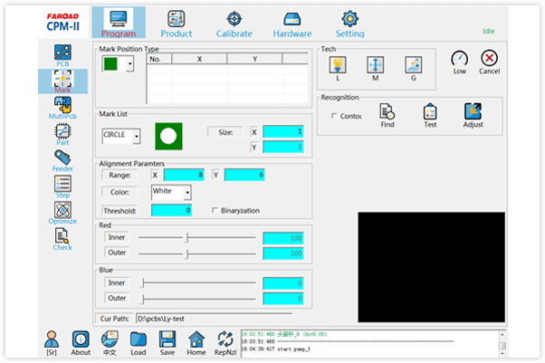Click the [Sr] user icon
The height and width of the screenshot is (363, 545).
tap(52, 343)
